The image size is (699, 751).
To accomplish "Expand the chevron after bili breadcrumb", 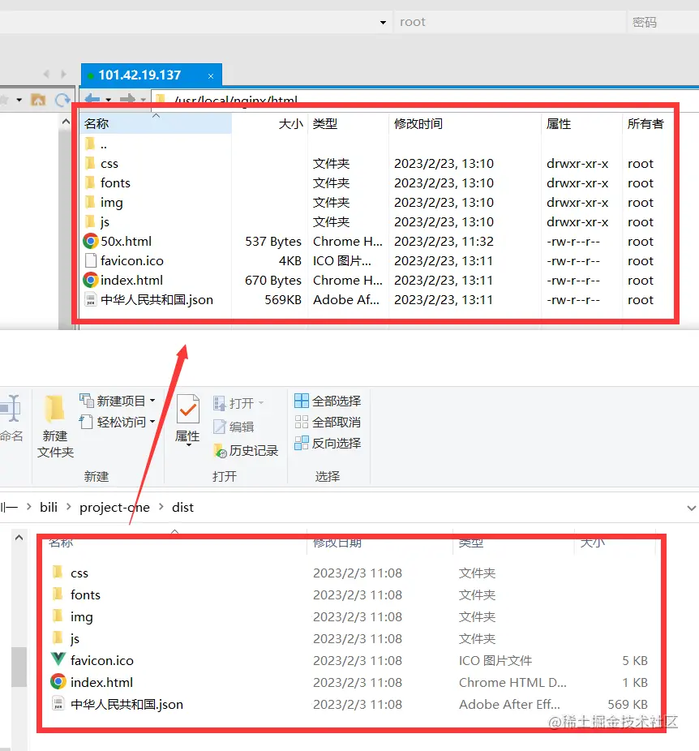I will [68, 507].
